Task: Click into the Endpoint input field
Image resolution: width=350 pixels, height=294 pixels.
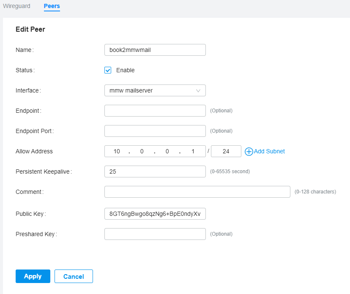Action: pyautogui.click(x=155, y=111)
